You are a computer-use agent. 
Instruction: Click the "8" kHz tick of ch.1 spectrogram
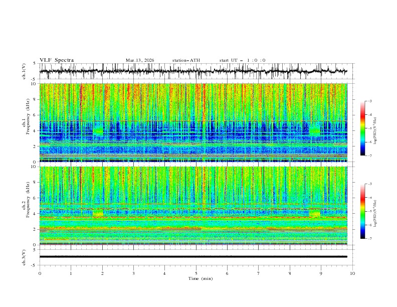[35, 99]
